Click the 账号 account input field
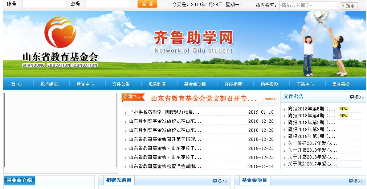 tap(44, 4)
